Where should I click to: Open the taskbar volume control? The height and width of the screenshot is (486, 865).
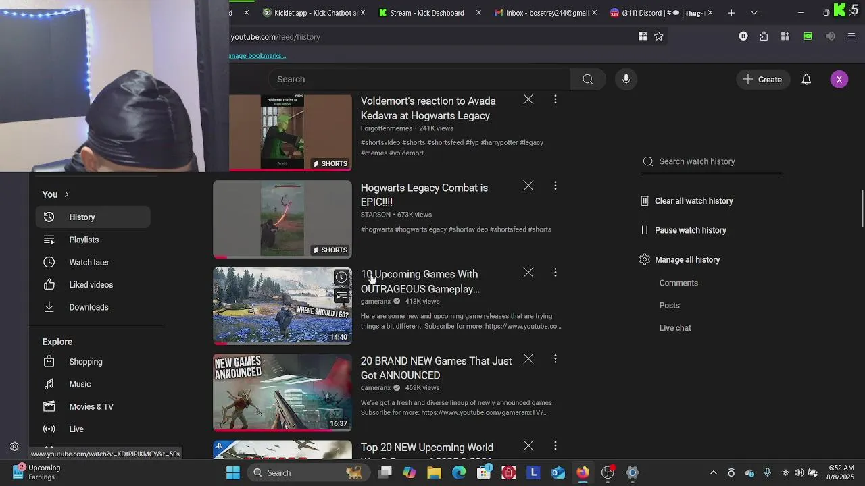tap(799, 473)
